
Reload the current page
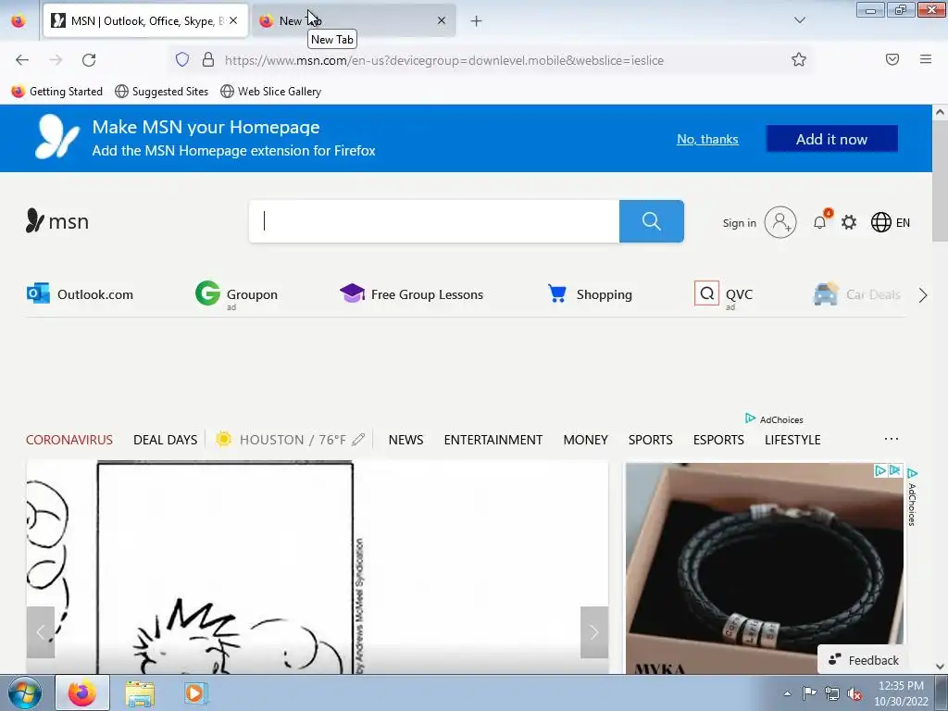89,60
